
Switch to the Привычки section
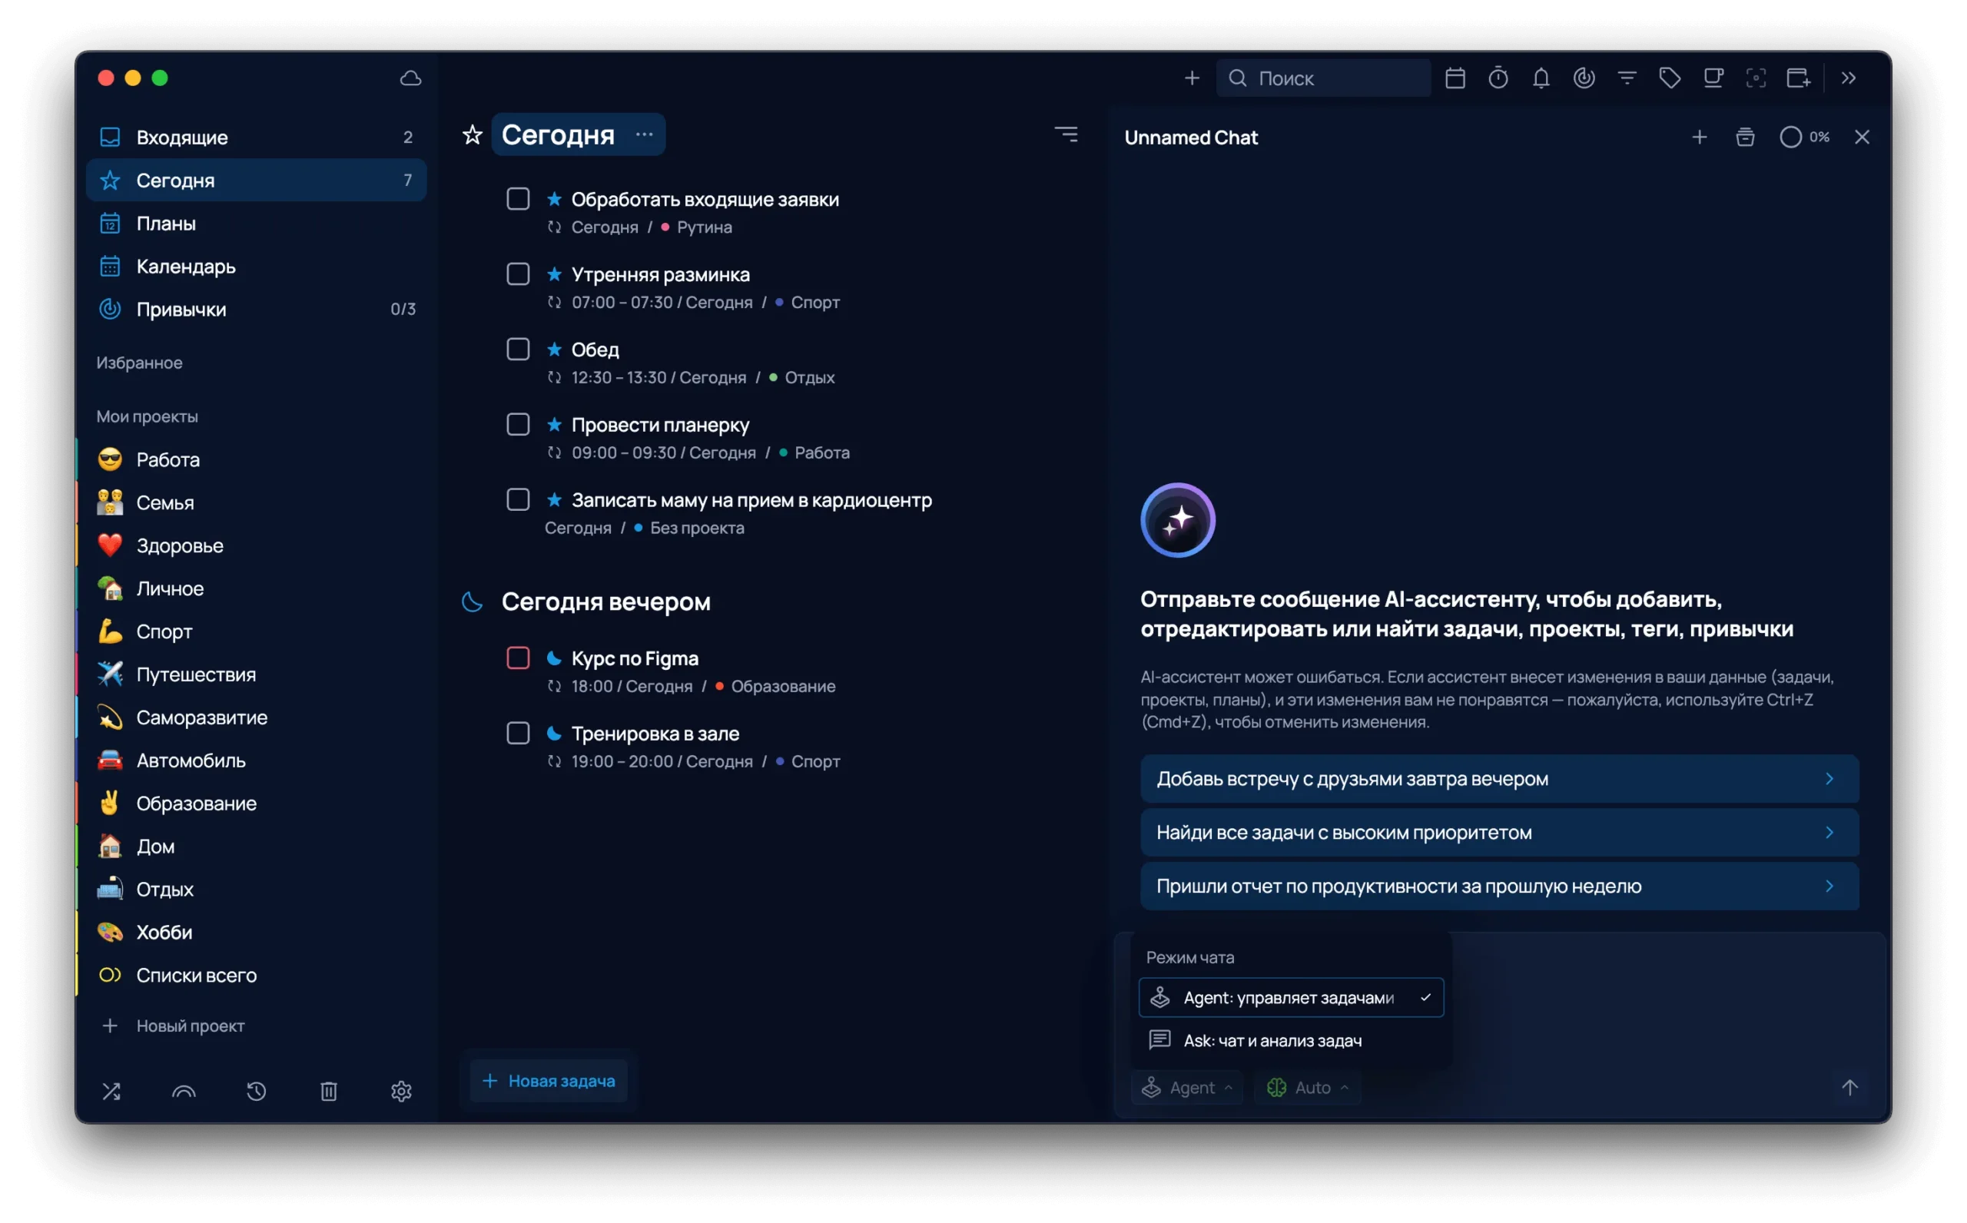coord(181,308)
